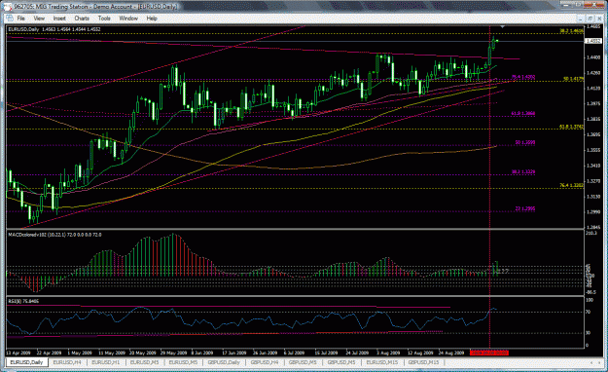
Task: Open the Tools menu
Action: point(104,19)
